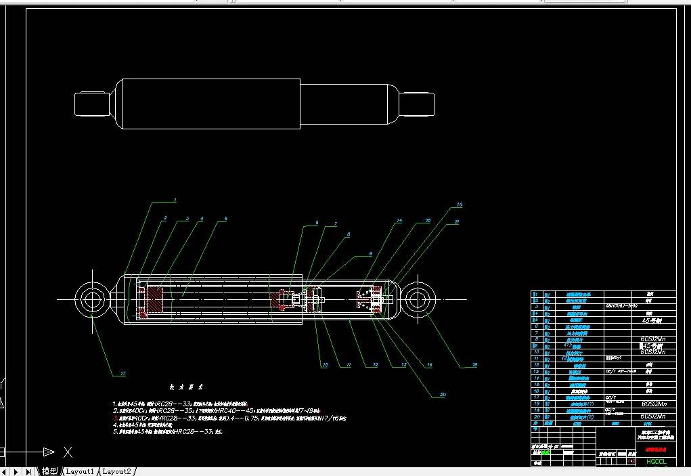Click the UCS X-axis icon
Viewport: 691px width, 476px height.
[68, 452]
